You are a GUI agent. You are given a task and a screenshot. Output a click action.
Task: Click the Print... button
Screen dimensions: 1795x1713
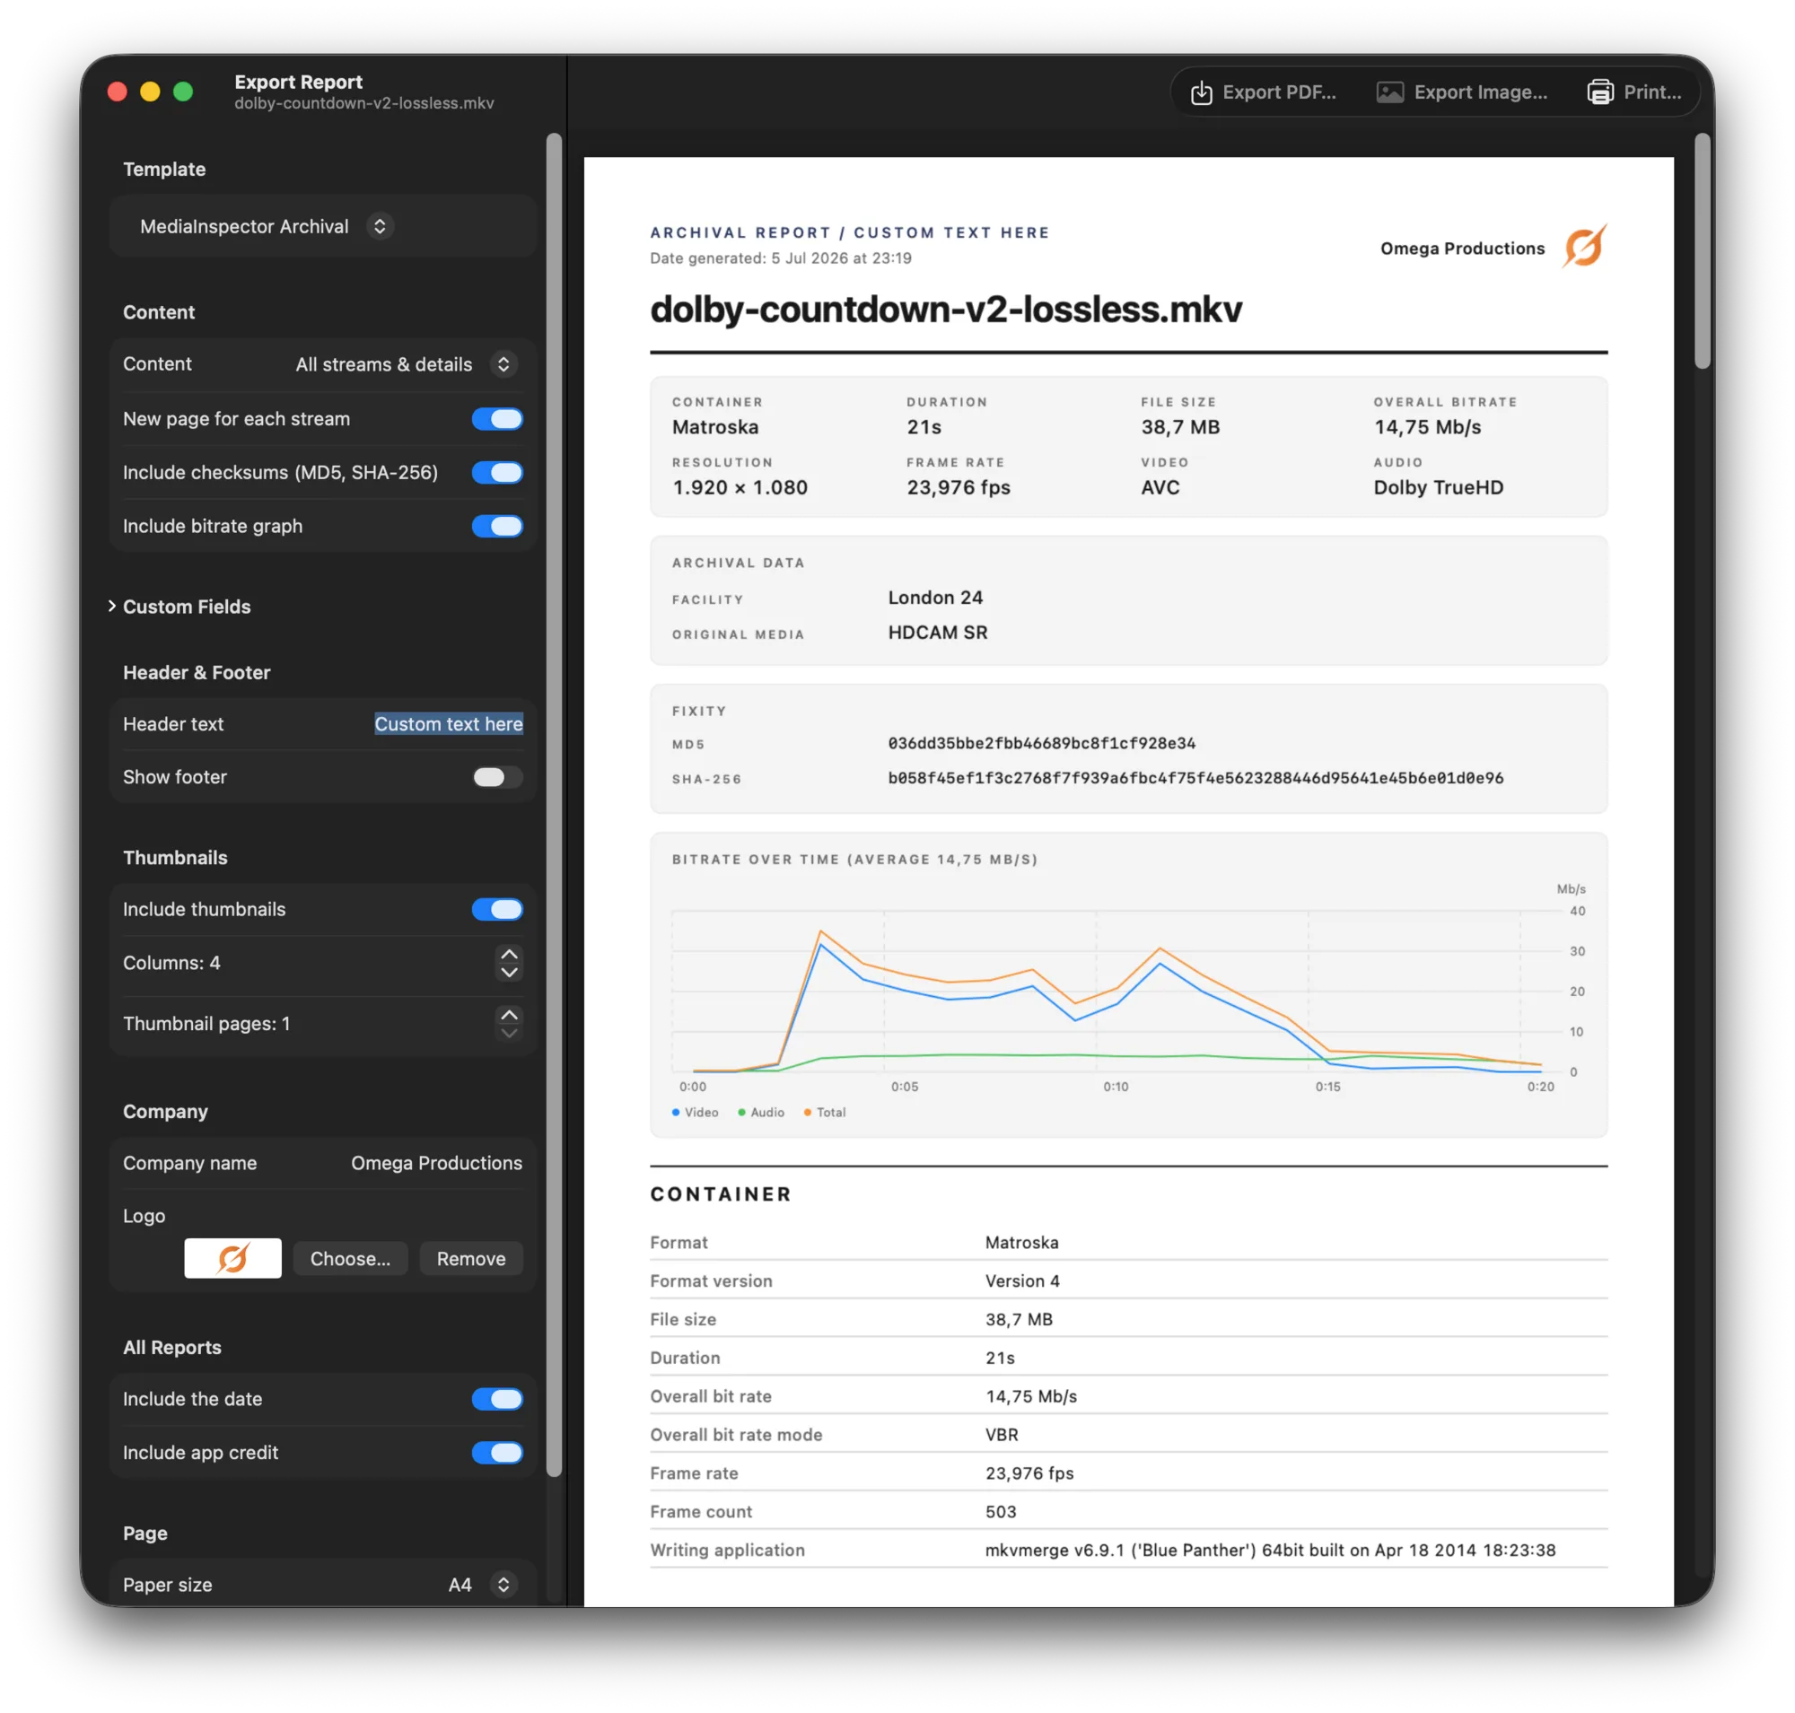point(1634,92)
